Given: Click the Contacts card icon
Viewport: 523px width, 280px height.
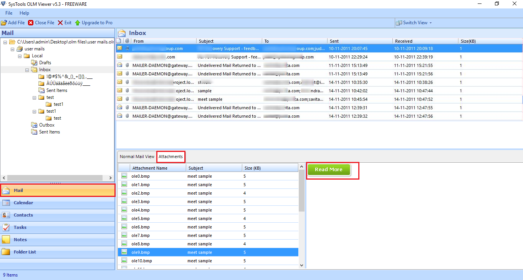Looking at the screenshot, I should (6, 215).
